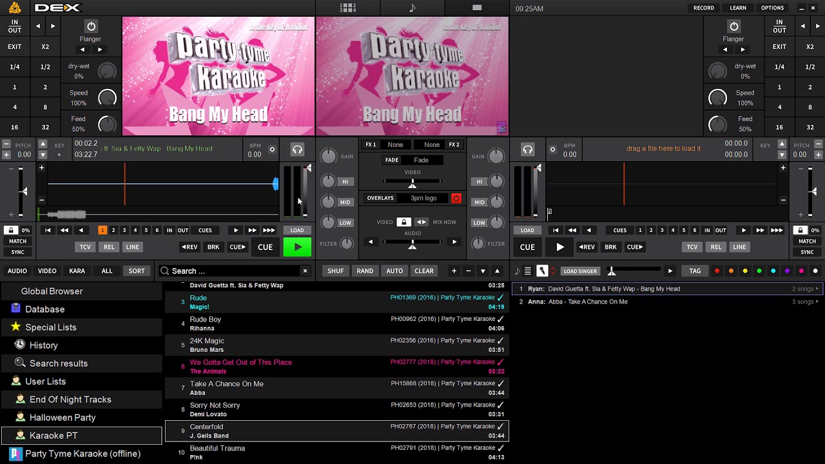Clear the search field X icon
This screenshot has width=825, height=464.
(306, 271)
